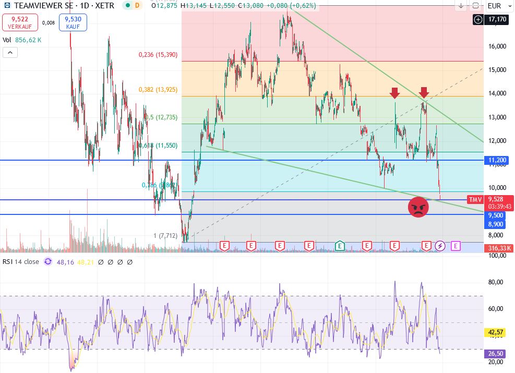Click the down arrow icon near EUR
The width and height of the screenshot is (515, 373).
click(x=461, y=6)
